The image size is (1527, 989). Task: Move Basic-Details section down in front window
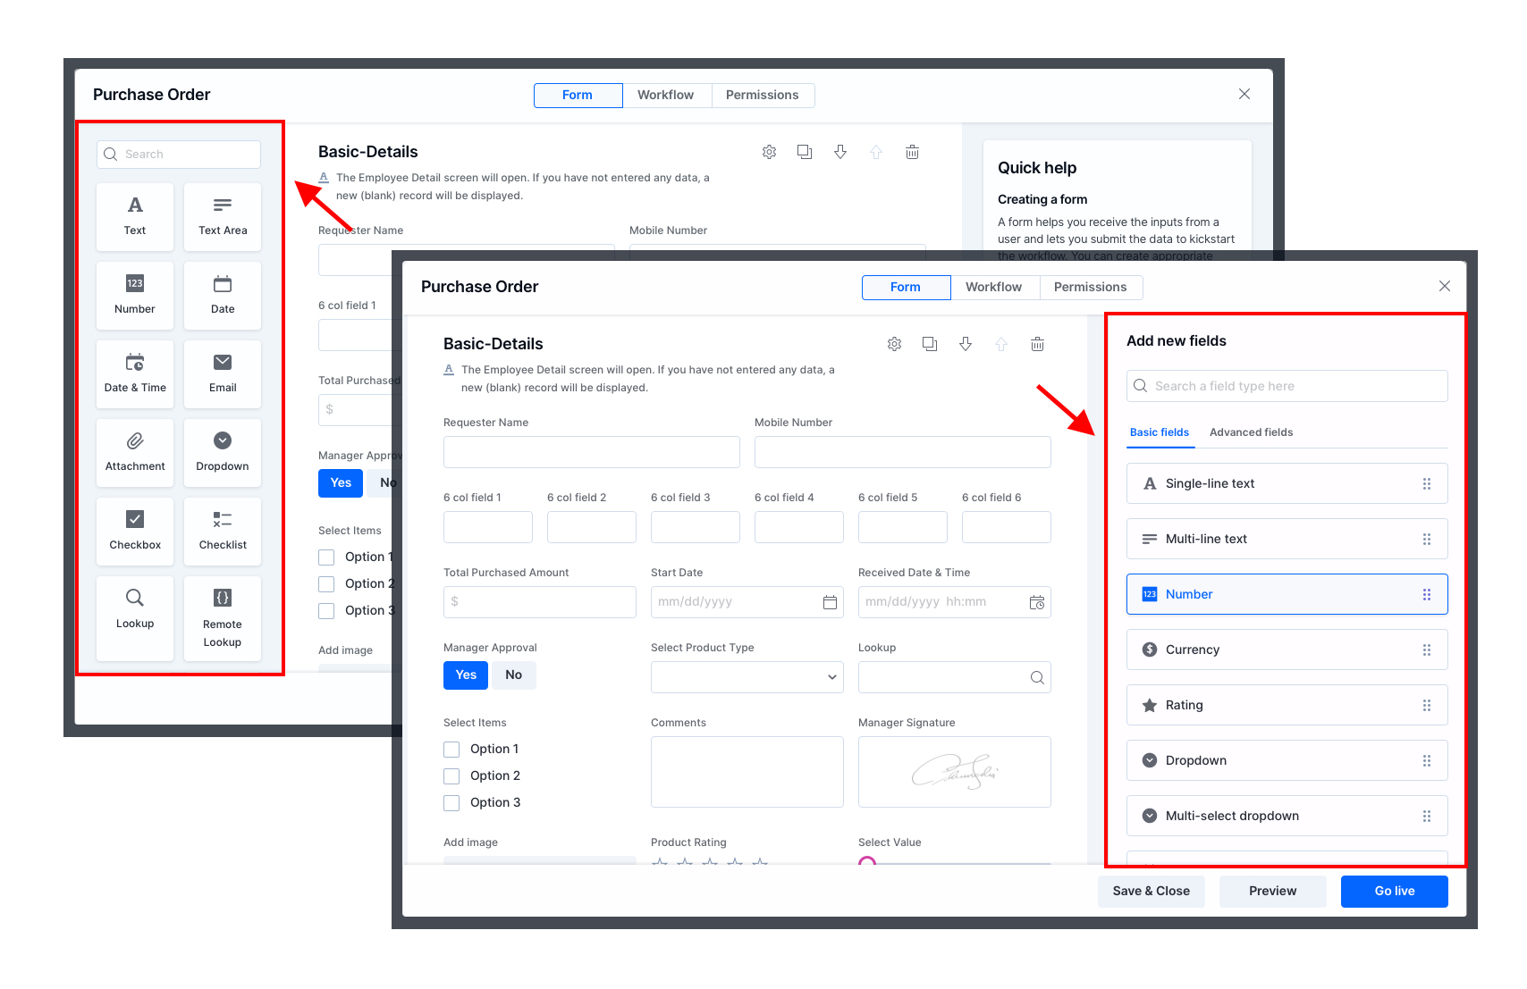[966, 344]
